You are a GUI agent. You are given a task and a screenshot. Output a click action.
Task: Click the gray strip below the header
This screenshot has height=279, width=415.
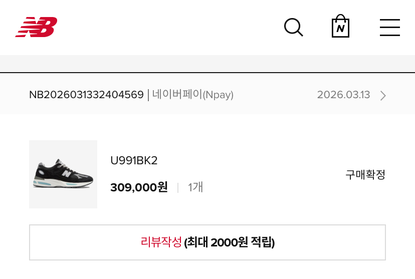tap(207, 64)
